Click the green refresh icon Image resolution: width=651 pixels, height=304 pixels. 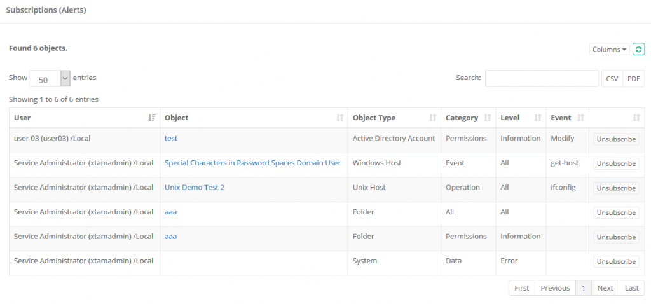pos(638,49)
